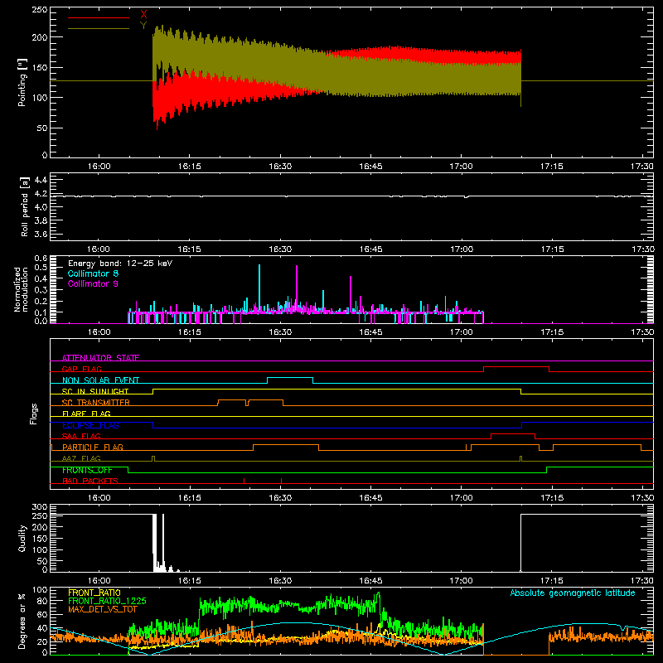
Task: Click 'Energy band: 12-25 keV' text
Action: 120,264
